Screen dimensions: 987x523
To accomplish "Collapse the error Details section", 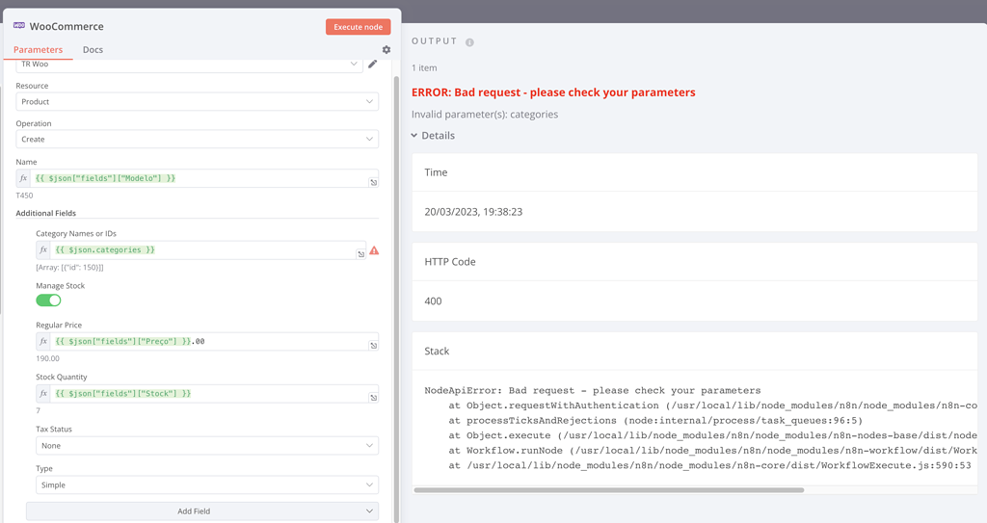I will 433,136.
